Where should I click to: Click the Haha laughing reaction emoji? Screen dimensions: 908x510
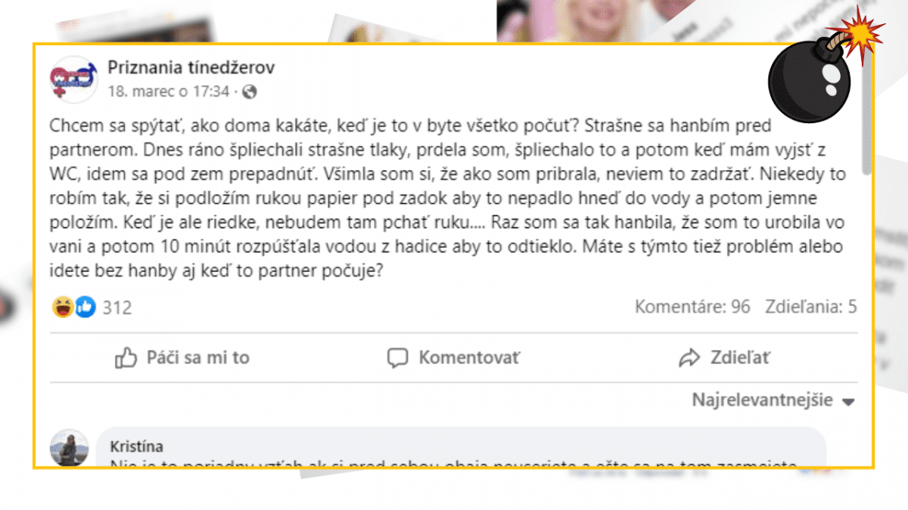click(x=63, y=307)
